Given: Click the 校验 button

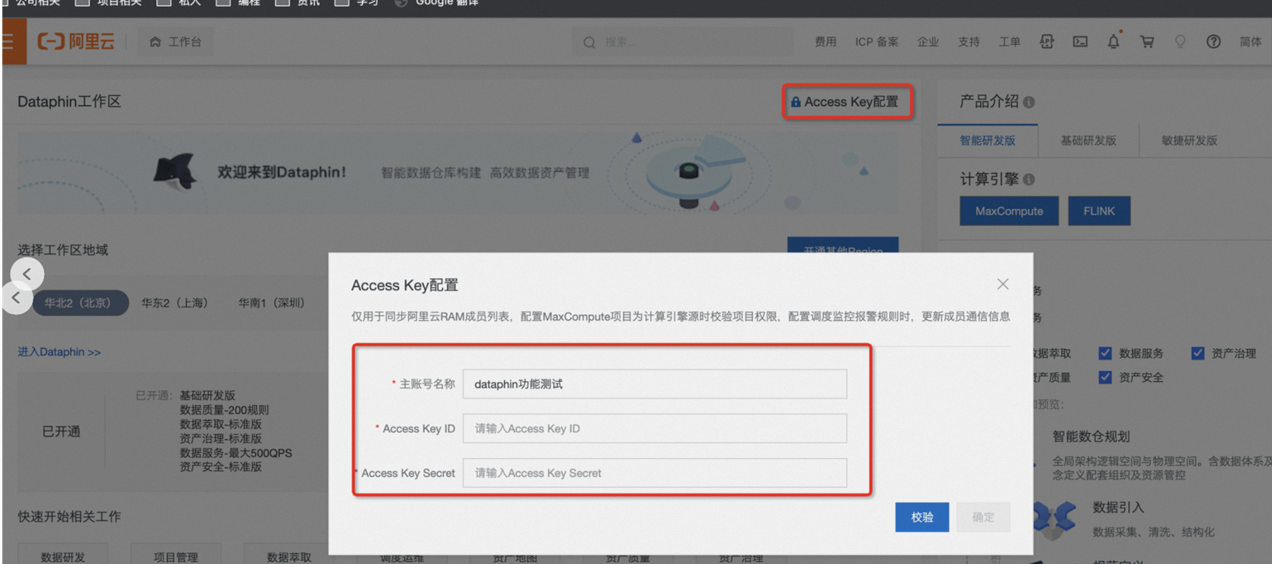Looking at the screenshot, I should [922, 517].
